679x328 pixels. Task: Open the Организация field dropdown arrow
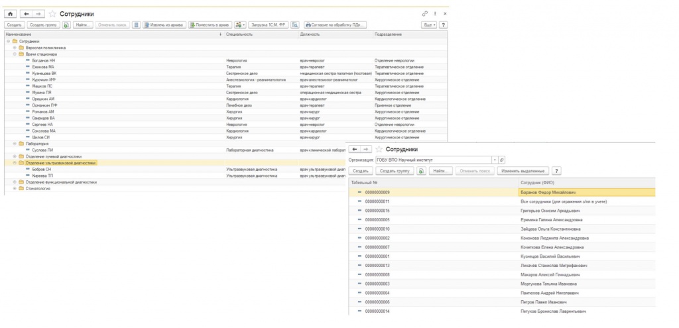(x=495, y=160)
